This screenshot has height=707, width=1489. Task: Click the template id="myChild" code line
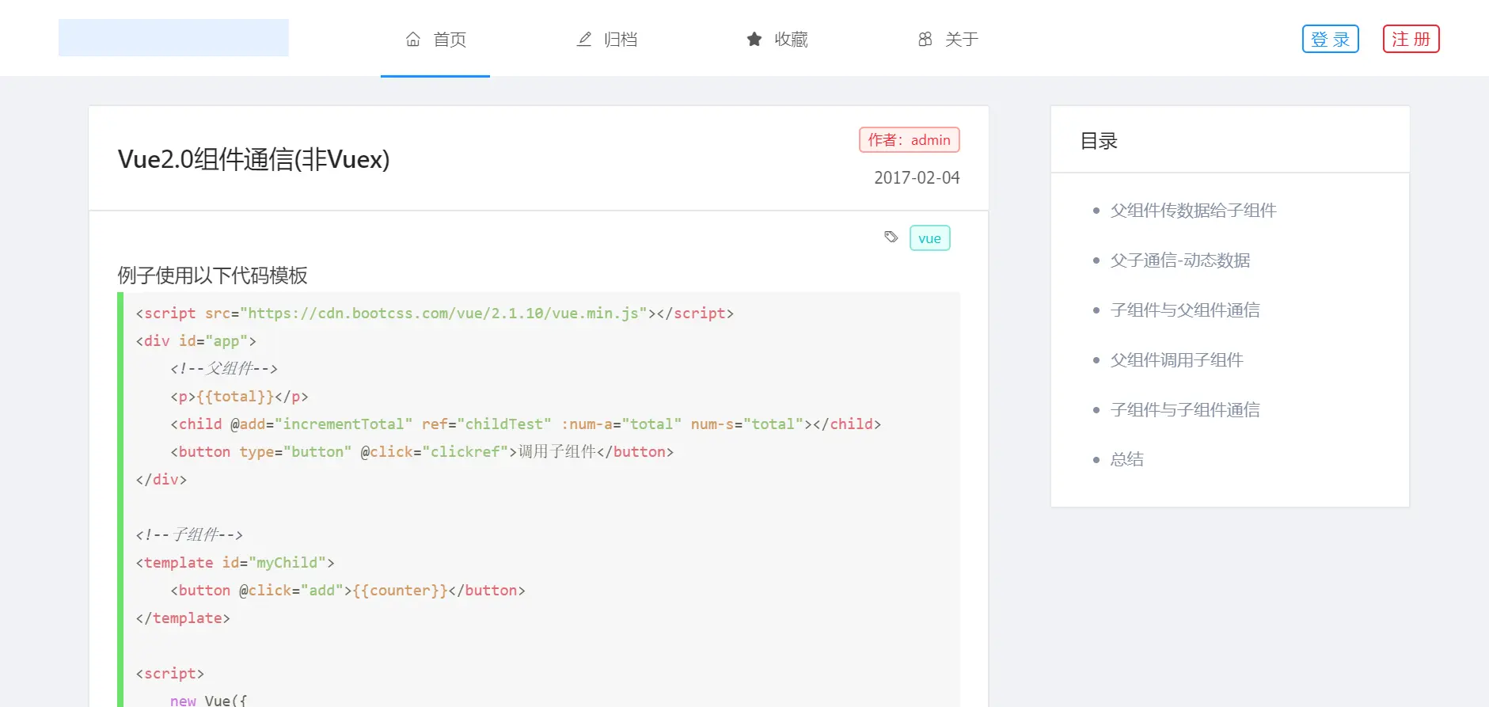[235, 563]
